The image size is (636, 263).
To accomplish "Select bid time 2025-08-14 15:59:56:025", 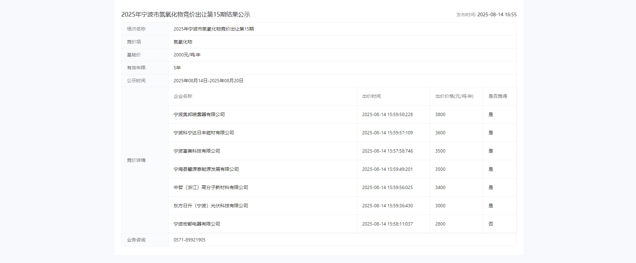I will (387, 187).
